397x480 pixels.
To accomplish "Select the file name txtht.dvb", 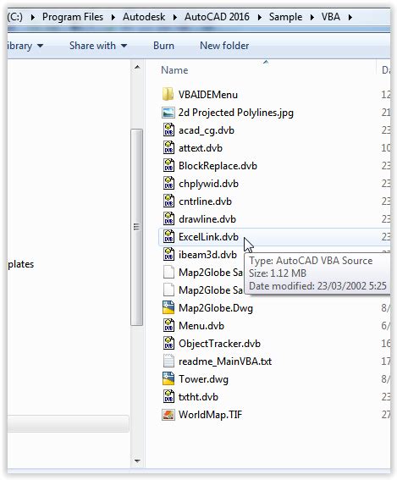I will 198,397.
